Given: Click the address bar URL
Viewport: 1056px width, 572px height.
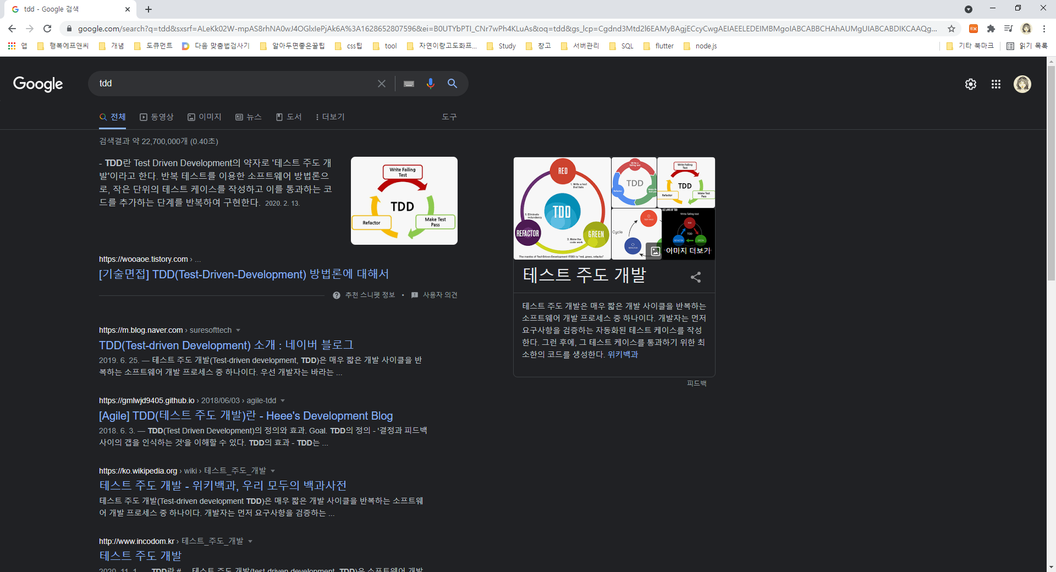Looking at the screenshot, I should tap(506, 29).
